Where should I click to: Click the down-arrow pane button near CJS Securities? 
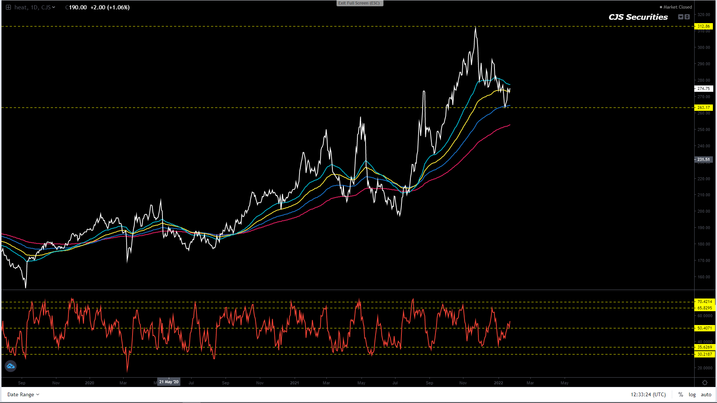[x=681, y=17]
